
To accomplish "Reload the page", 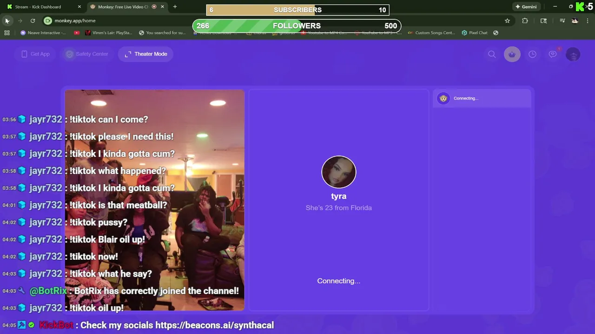I will pyautogui.click(x=33, y=20).
